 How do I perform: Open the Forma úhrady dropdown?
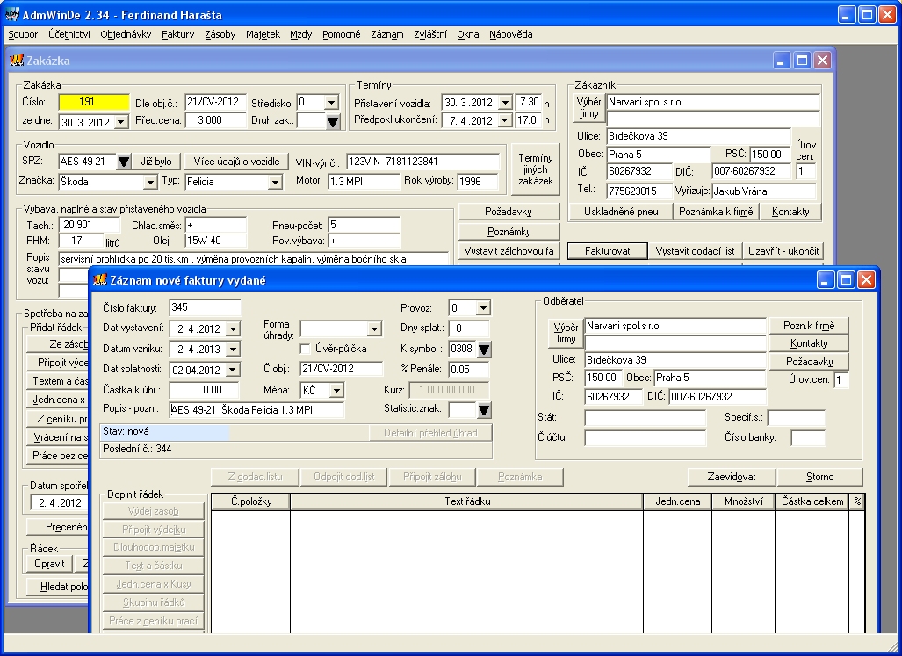pos(375,328)
